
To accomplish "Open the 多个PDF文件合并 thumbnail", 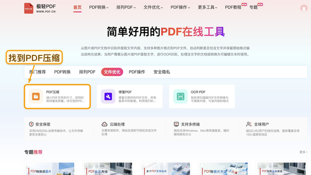I will click(166, 169).
